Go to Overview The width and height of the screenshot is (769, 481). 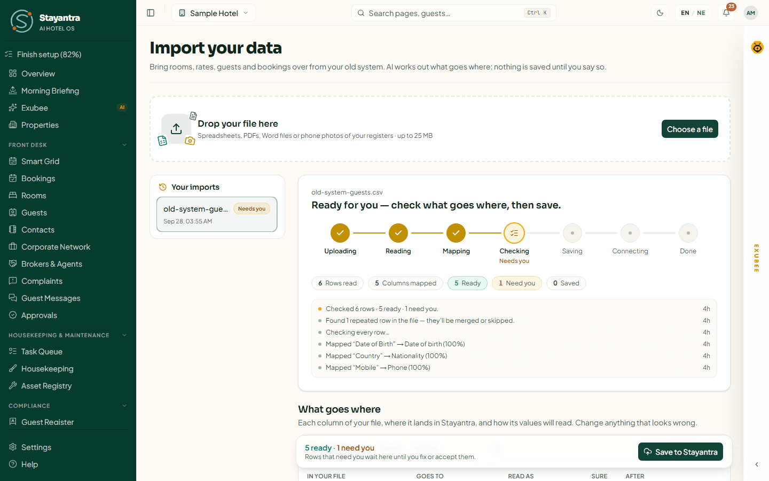(x=68, y=74)
